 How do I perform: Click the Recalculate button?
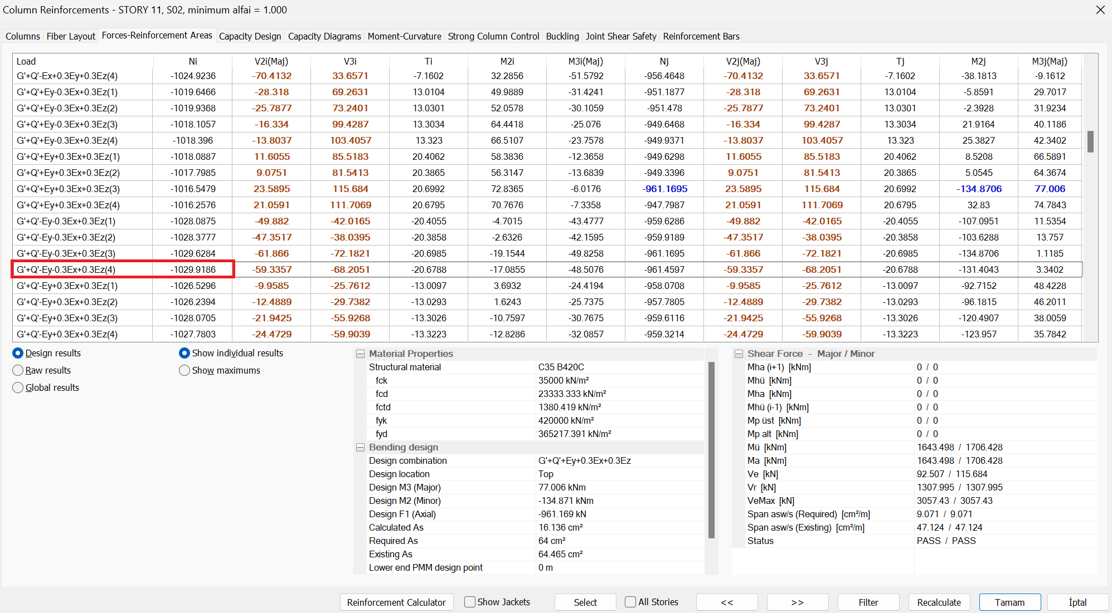click(x=939, y=602)
